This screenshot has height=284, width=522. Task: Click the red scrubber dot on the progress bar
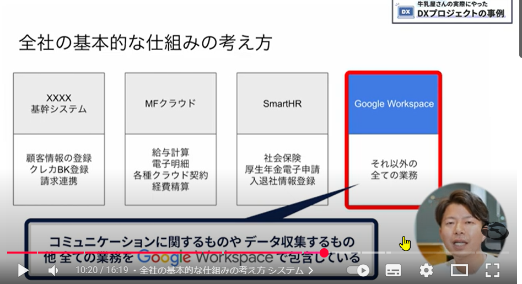pos(324,253)
